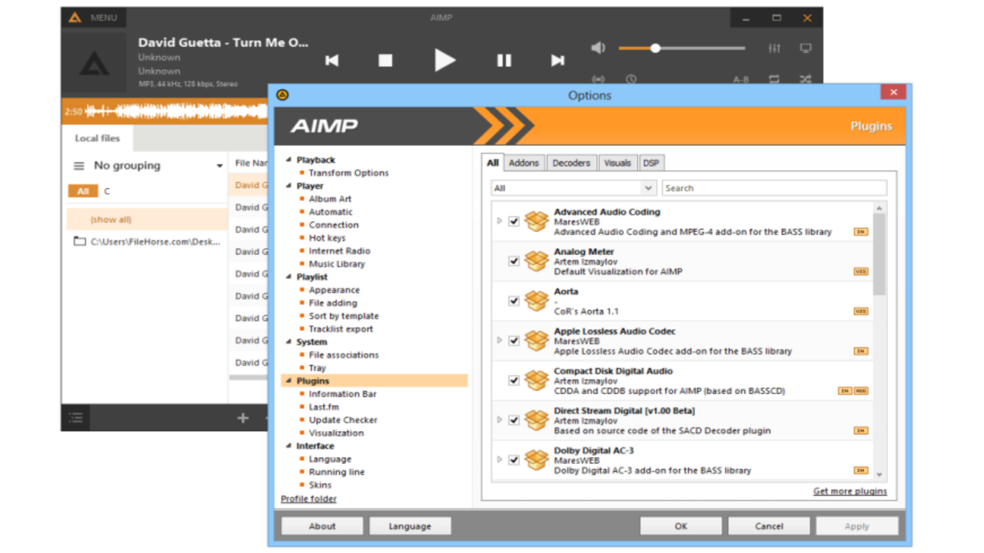984x553 pixels.
Task: Activate A-B loop repeat
Action: [740, 79]
